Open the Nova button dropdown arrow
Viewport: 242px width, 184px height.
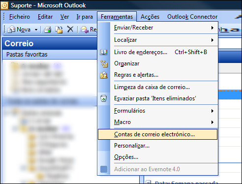(x=36, y=30)
